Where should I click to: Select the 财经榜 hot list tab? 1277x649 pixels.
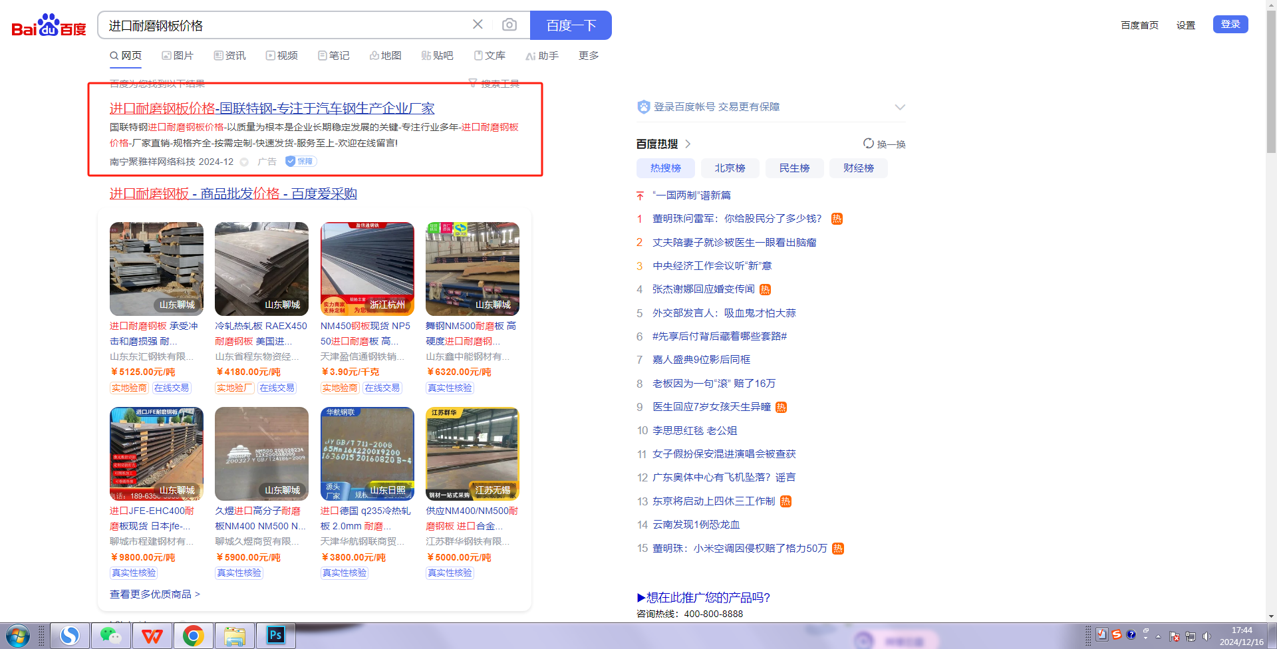(x=858, y=168)
